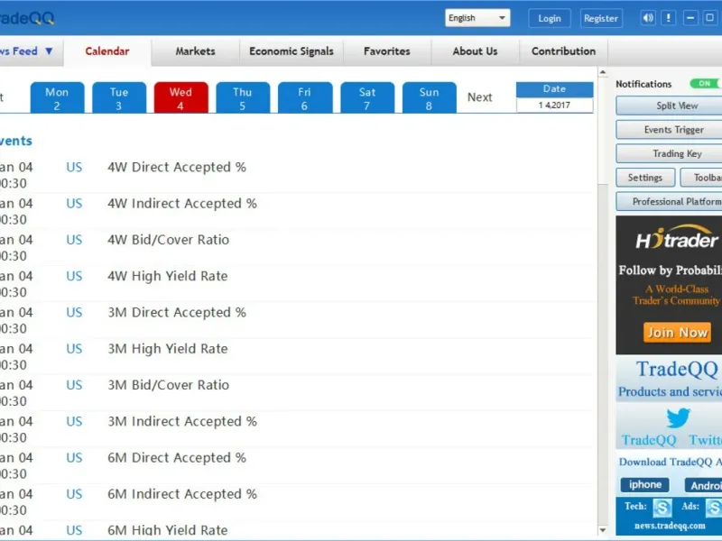Open the HJtrader advertisement banner
This screenshot has width=722, height=541.
click(x=669, y=285)
